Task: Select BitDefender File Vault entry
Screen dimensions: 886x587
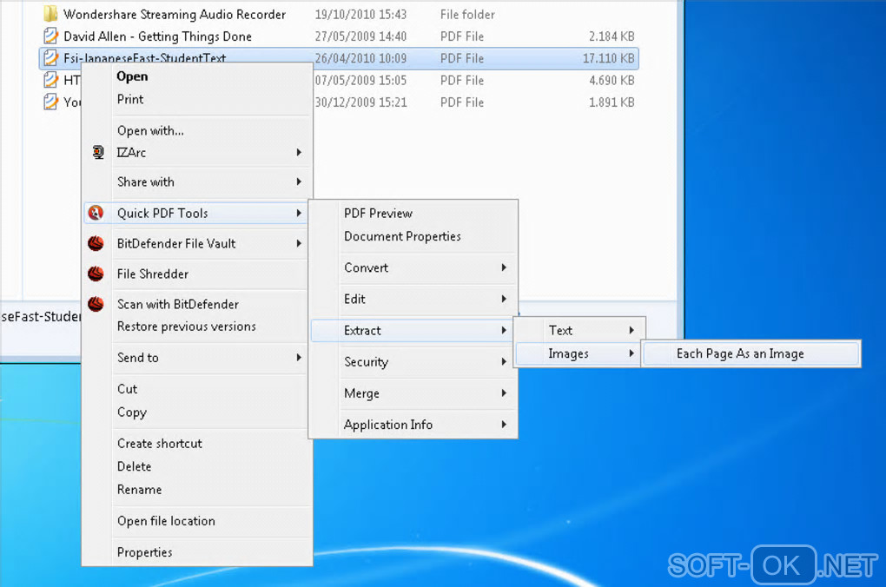Action: point(176,243)
